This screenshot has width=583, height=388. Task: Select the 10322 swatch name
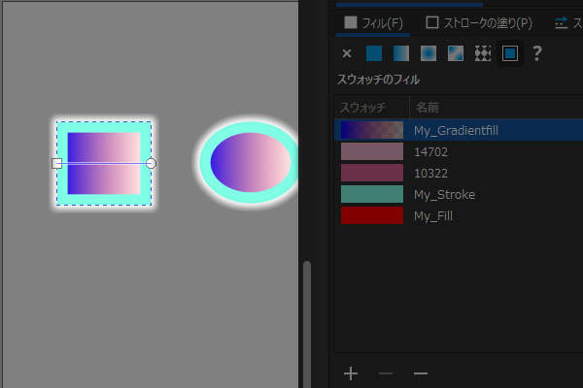point(430,174)
